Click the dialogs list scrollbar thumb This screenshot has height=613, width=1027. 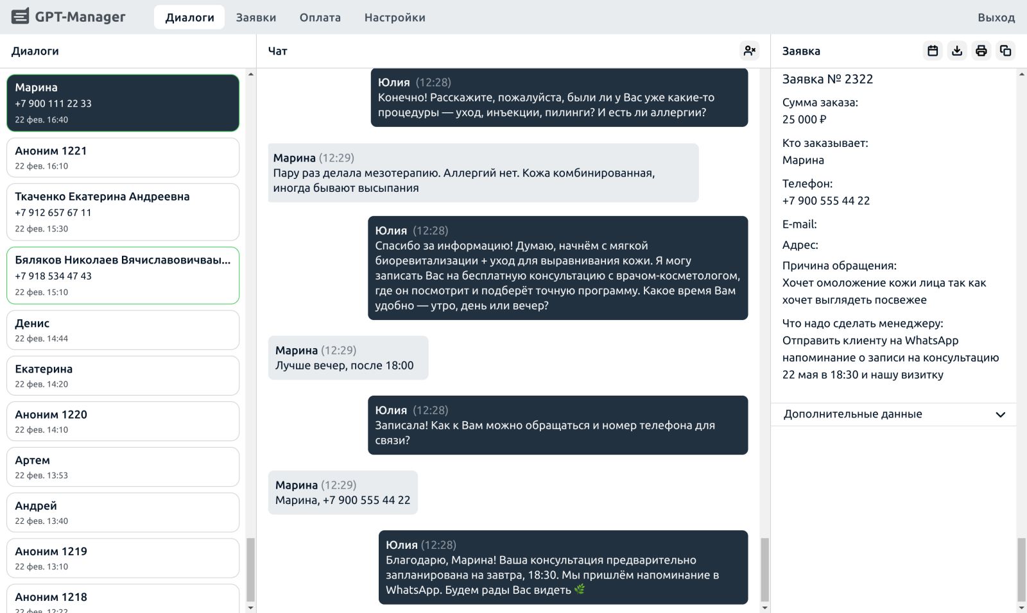coord(250,569)
